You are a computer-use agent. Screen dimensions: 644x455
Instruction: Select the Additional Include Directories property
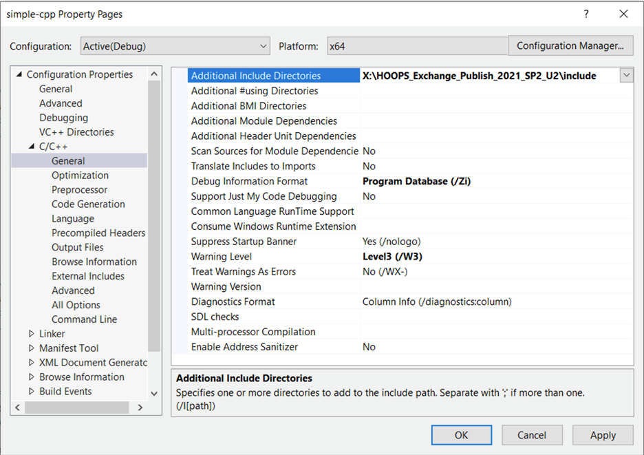(274, 76)
